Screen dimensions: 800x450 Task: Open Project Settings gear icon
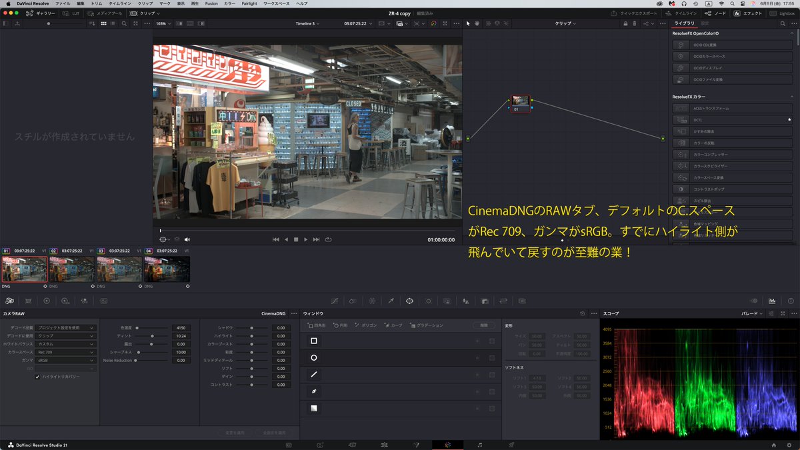click(x=790, y=445)
